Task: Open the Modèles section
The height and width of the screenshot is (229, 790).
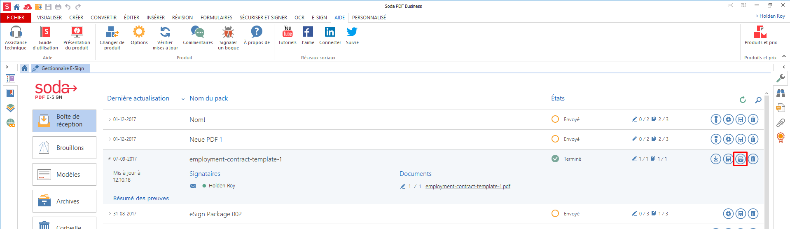Action: [64, 174]
